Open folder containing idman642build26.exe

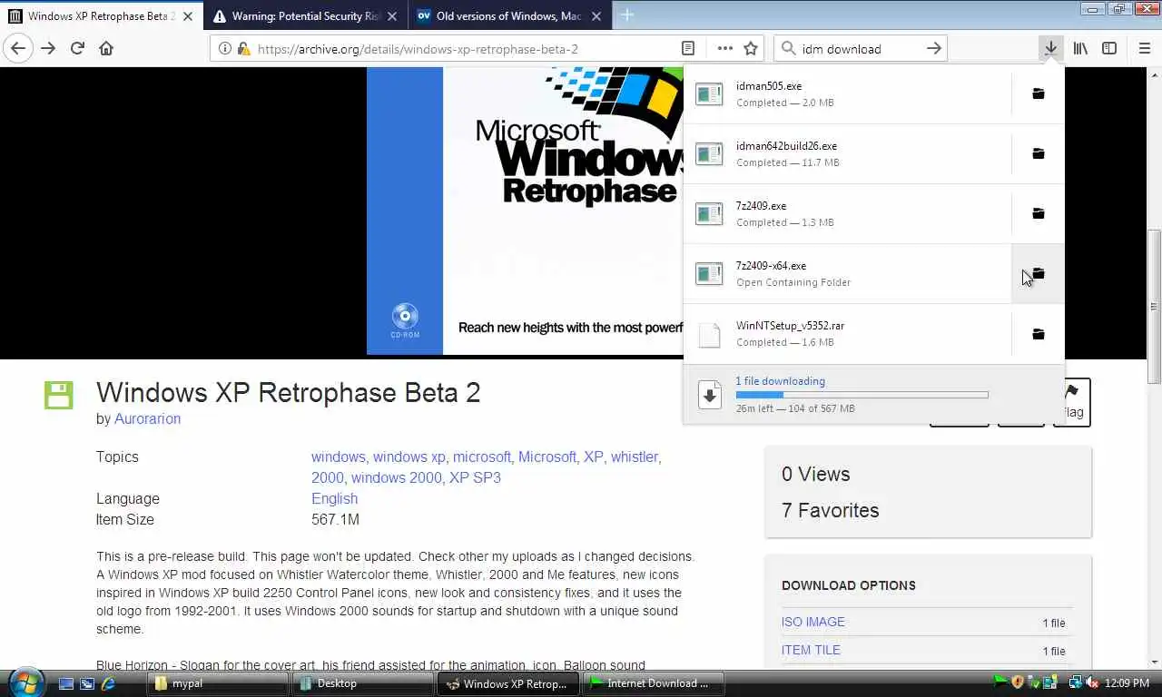(1038, 153)
